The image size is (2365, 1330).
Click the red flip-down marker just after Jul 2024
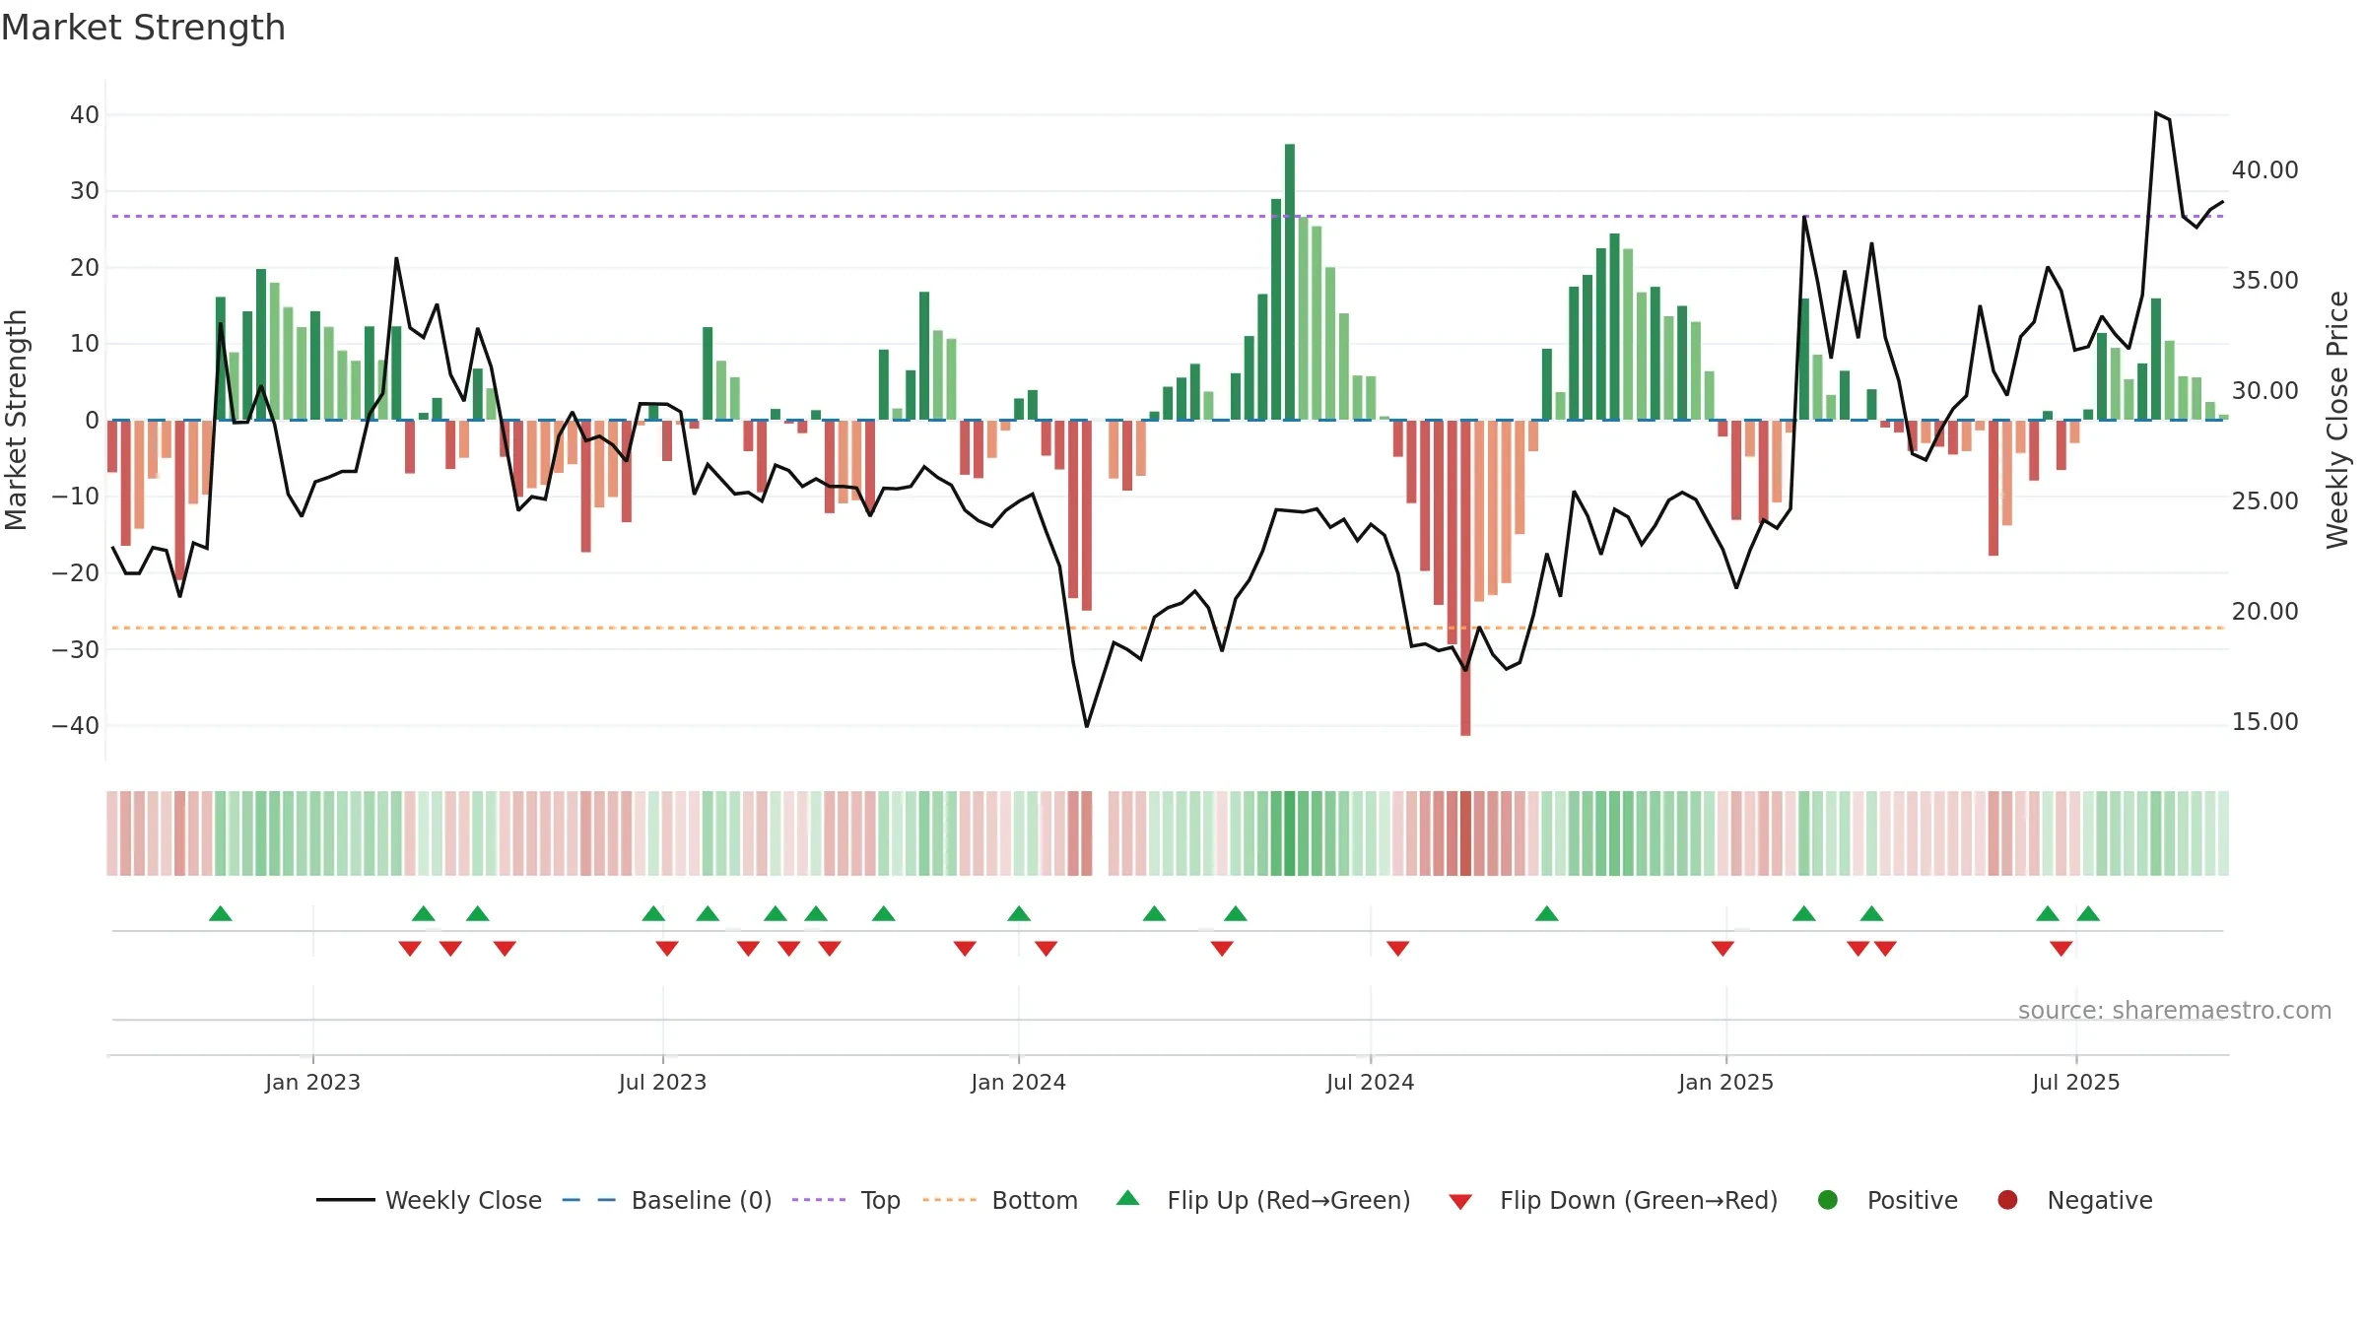tap(1398, 949)
